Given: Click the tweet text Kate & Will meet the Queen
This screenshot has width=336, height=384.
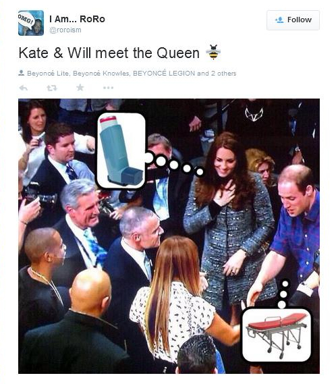Looking at the screenshot, I should pos(109,53).
